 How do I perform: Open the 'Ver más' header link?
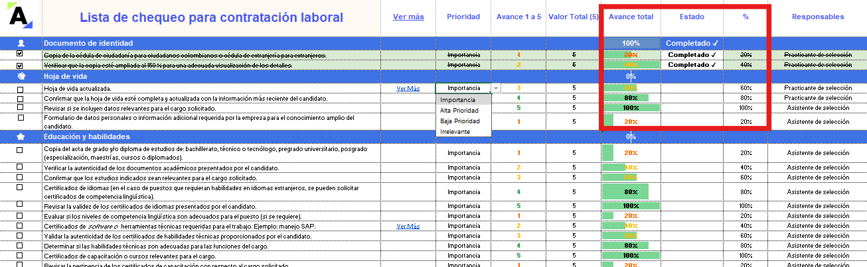pos(408,17)
